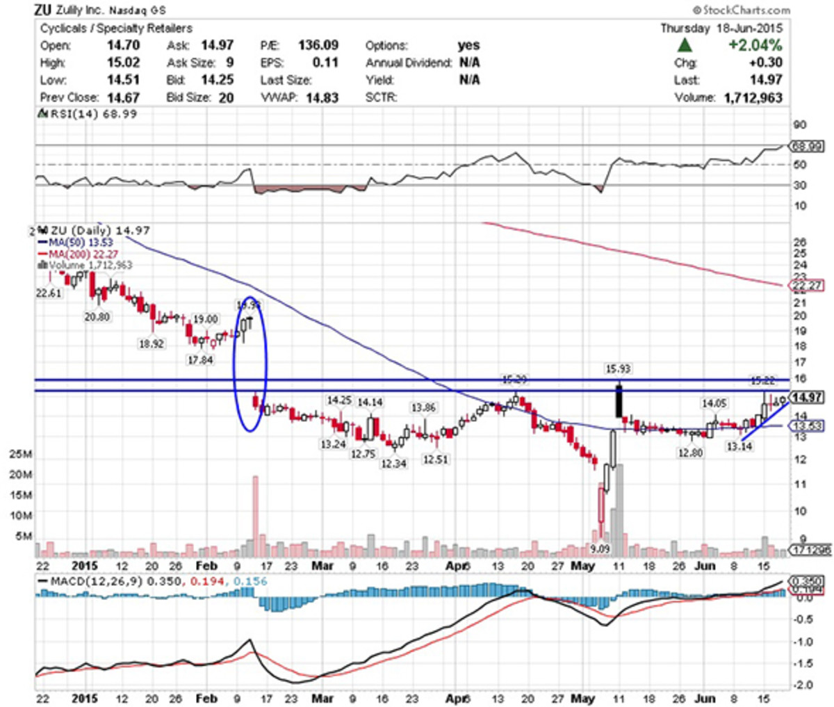Click the 15.93 high price annotation
This screenshot has height=707, width=834.
pyautogui.click(x=617, y=369)
